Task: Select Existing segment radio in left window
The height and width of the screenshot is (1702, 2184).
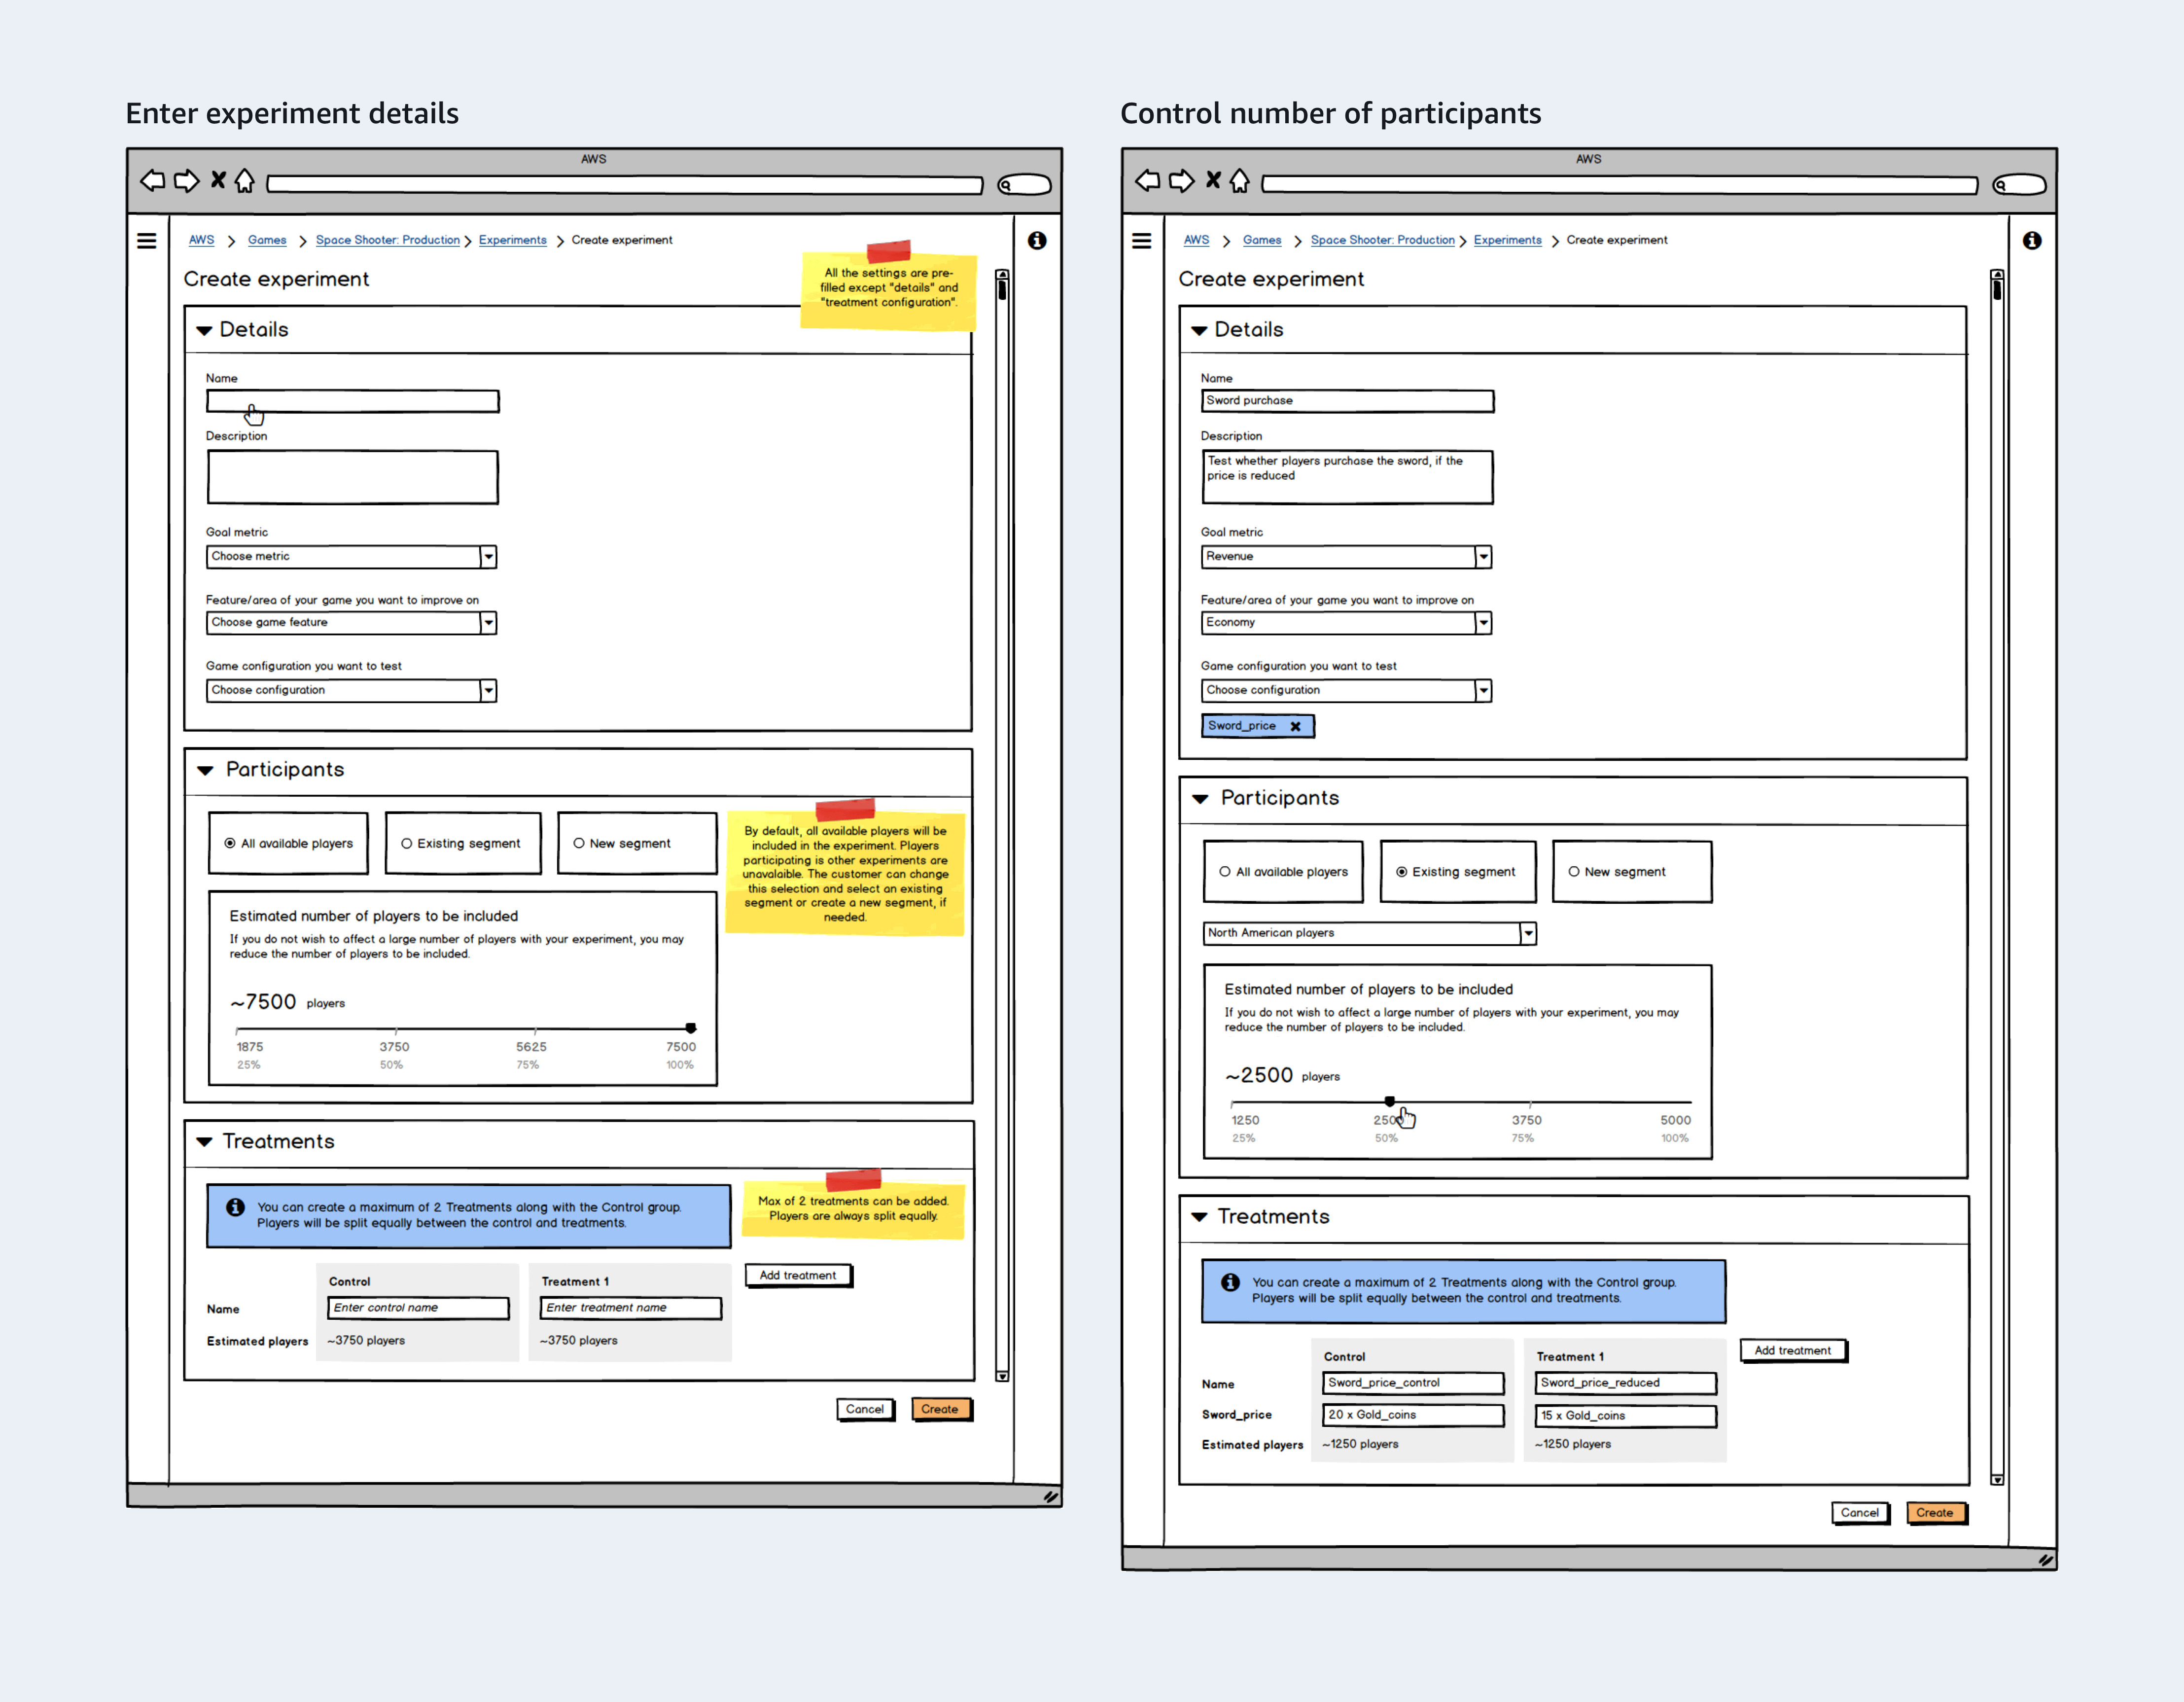Action: (x=407, y=843)
